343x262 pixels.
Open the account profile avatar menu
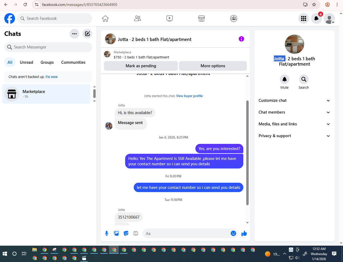pos(329,18)
